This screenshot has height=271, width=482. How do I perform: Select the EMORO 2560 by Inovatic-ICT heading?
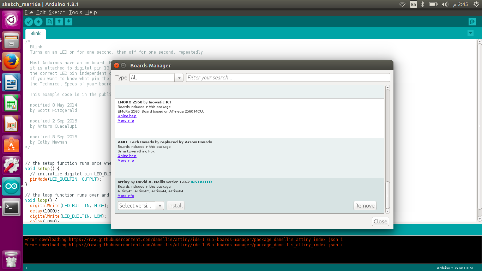145,102
